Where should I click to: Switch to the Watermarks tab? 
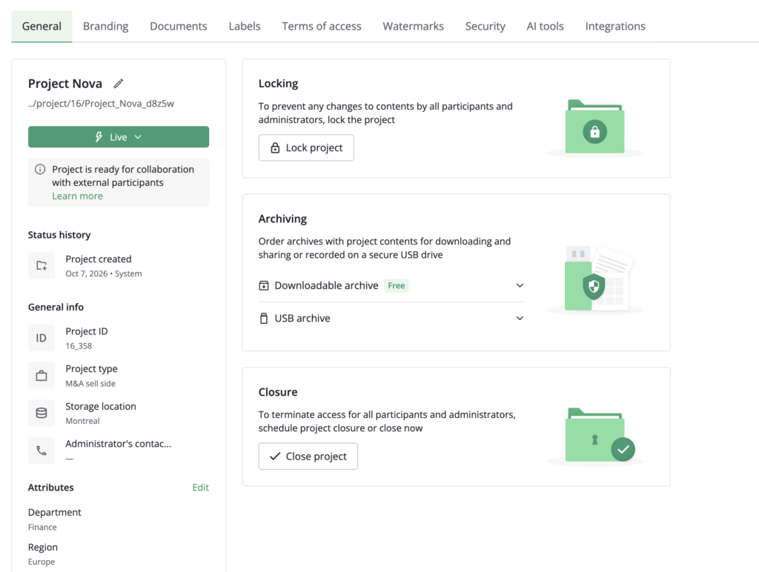click(x=414, y=26)
